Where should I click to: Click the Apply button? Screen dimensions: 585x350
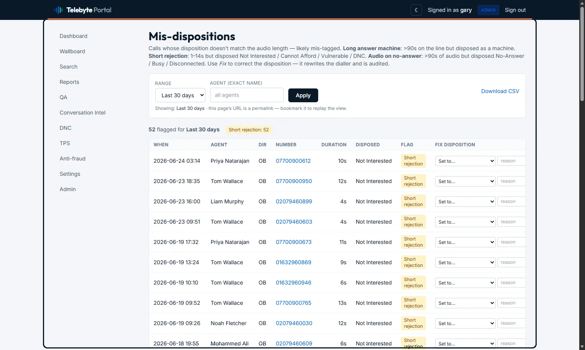click(x=303, y=95)
